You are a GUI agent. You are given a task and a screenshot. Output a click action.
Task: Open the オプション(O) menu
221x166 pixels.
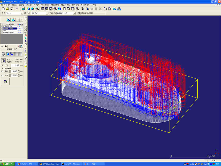coord(75,5)
